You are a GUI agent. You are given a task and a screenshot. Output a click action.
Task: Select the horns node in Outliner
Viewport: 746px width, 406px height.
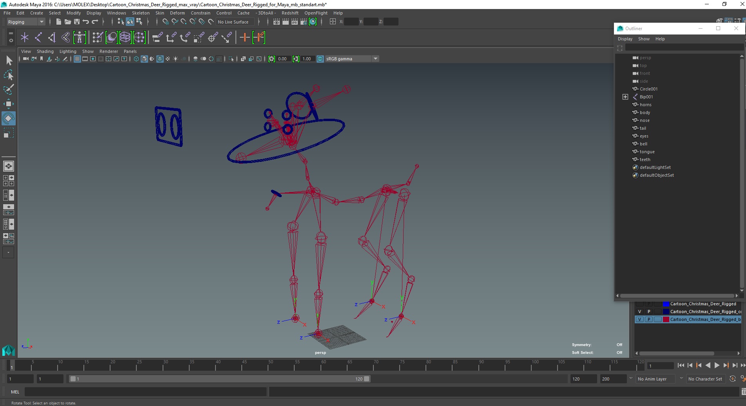[x=645, y=105]
